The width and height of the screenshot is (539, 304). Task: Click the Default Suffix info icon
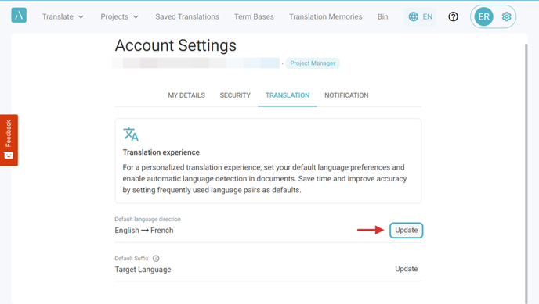(156, 258)
